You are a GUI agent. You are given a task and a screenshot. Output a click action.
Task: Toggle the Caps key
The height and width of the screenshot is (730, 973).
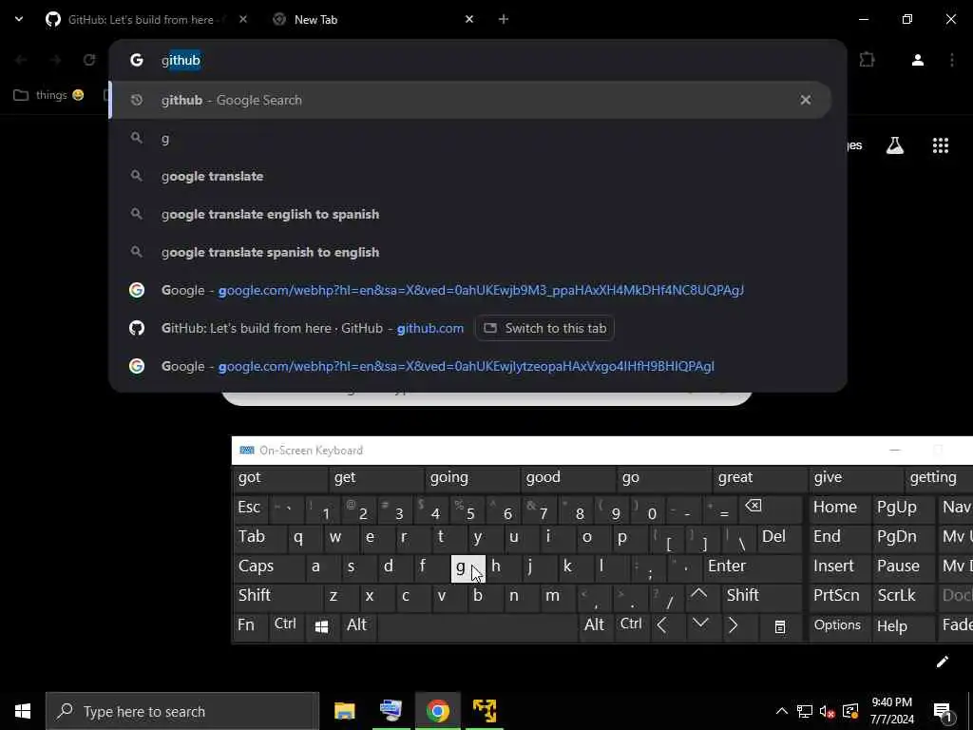(268, 567)
